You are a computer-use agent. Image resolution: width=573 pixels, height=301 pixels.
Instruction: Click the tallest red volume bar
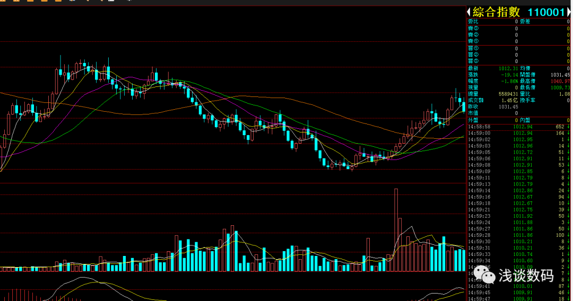(396, 230)
